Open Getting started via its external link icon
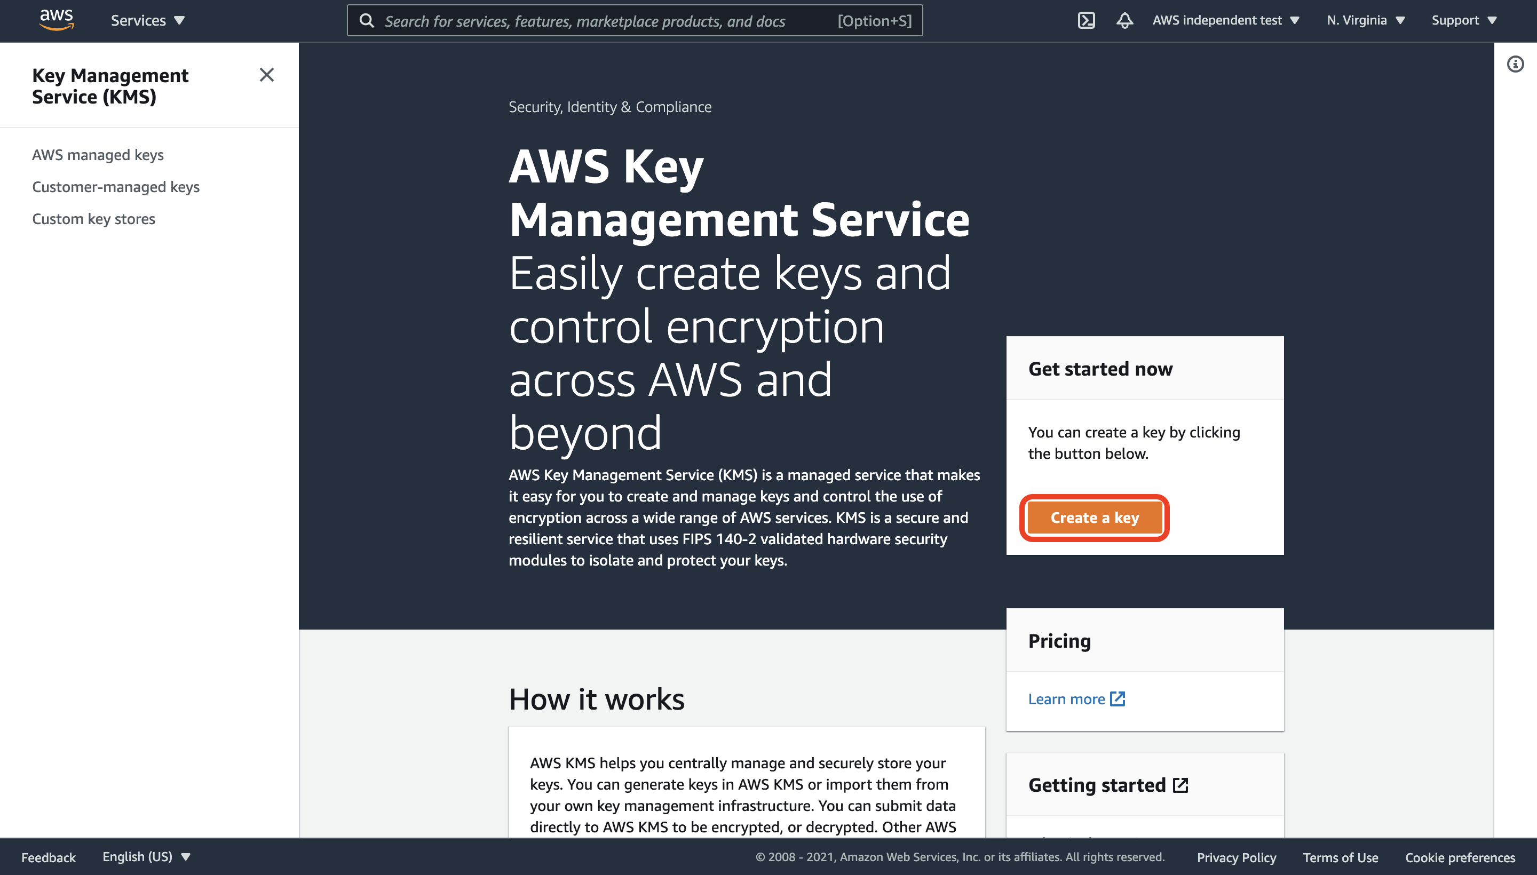This screenshot has height=875, width=1537. 1180,784
